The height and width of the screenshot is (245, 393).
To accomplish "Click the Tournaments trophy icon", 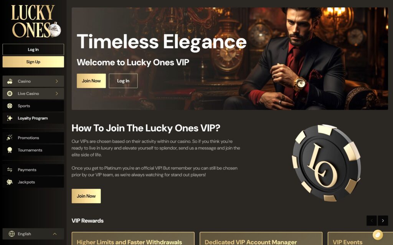I will point(10,150).
